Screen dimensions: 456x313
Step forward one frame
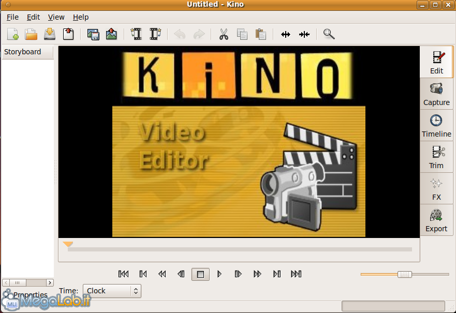(238, 274)
